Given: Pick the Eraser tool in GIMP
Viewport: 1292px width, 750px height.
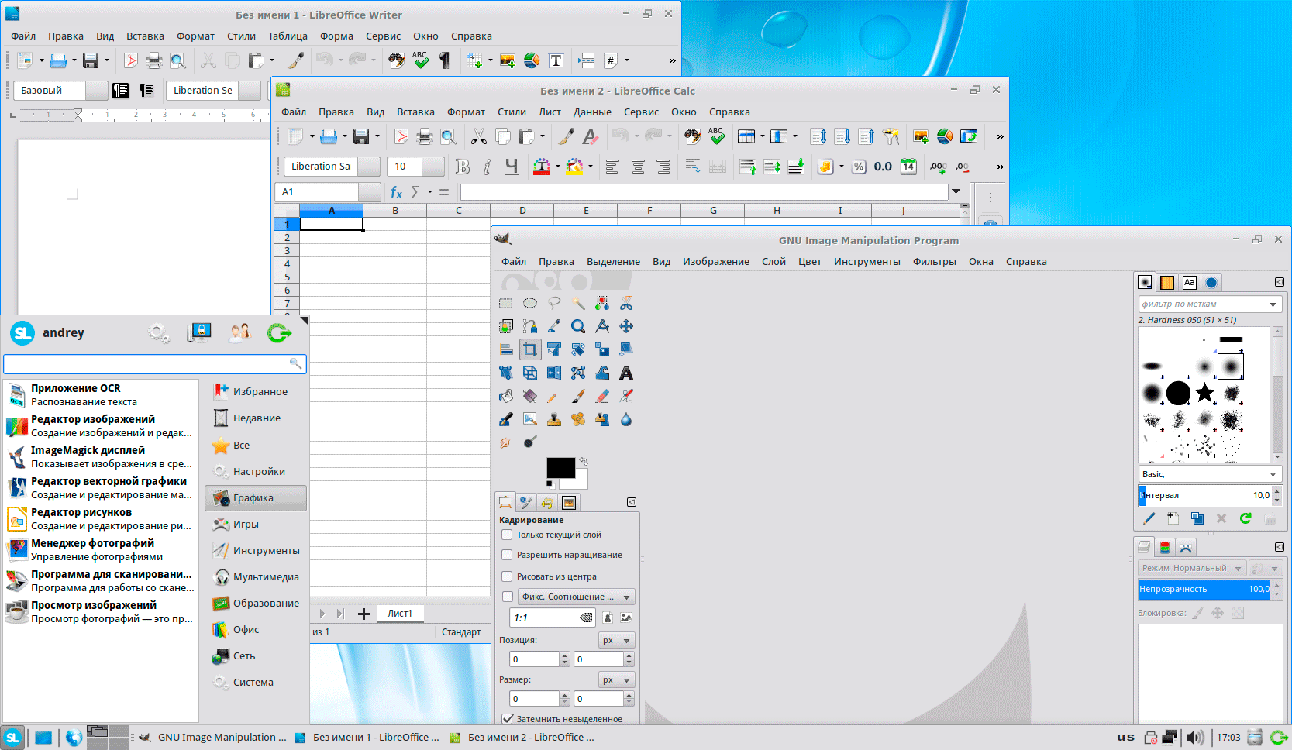Looking at the screenshot, I should click(x=602, y=397).
